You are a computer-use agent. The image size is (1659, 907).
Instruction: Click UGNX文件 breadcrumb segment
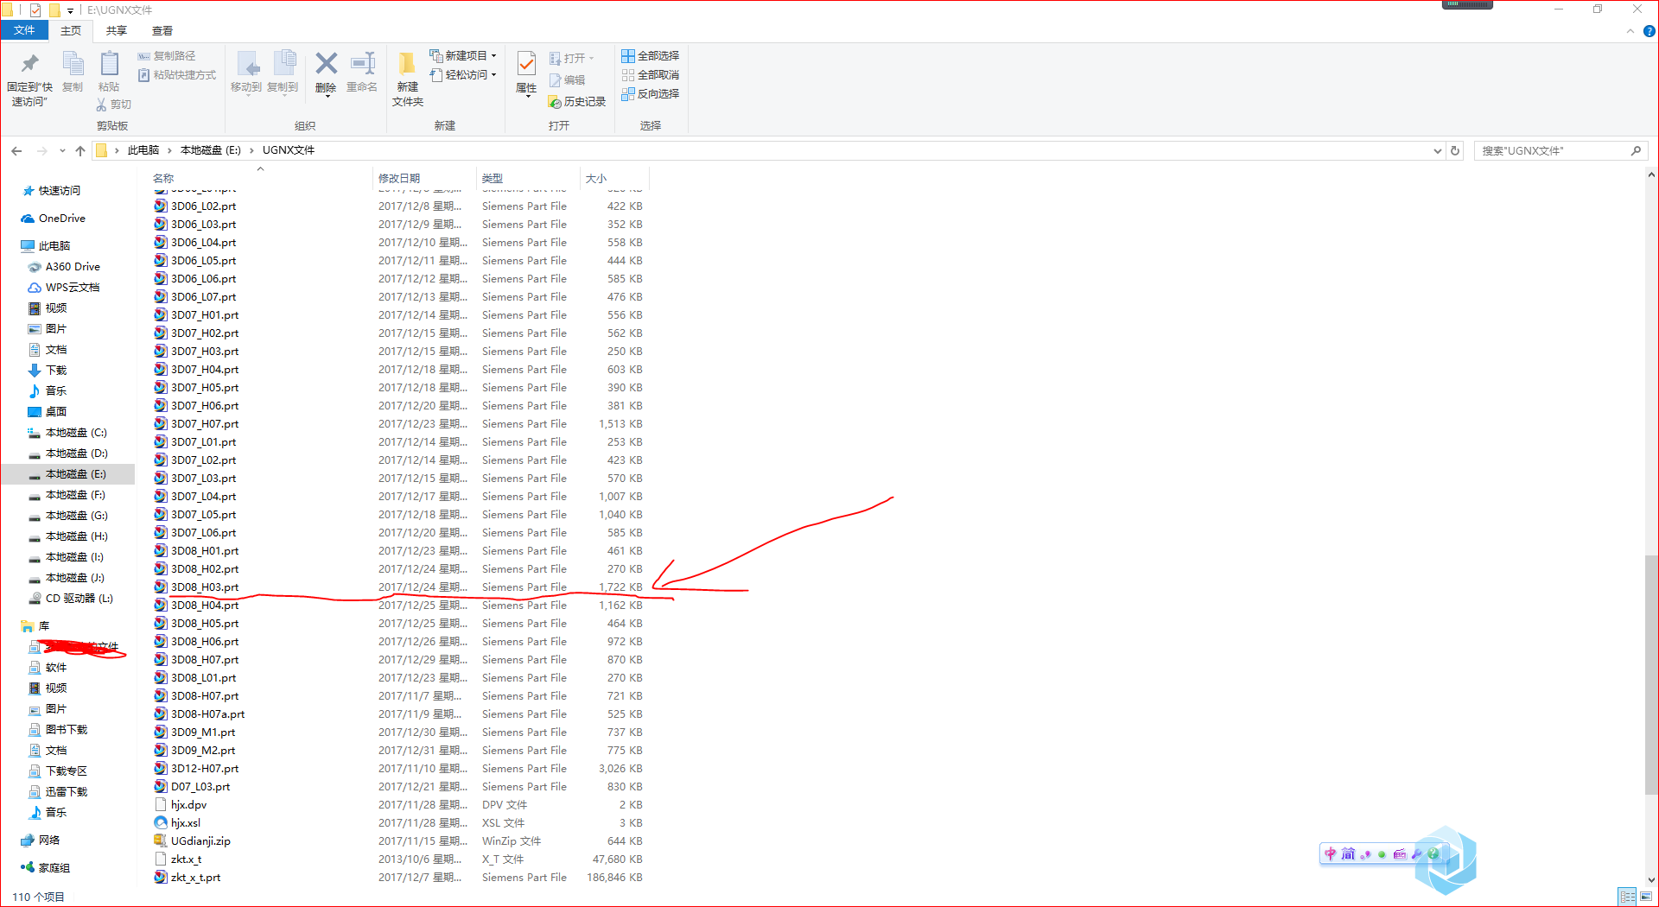pos(289,150)
